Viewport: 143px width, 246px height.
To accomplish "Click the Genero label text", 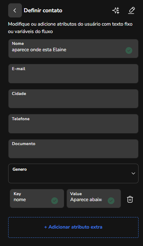I will (20, 170).
